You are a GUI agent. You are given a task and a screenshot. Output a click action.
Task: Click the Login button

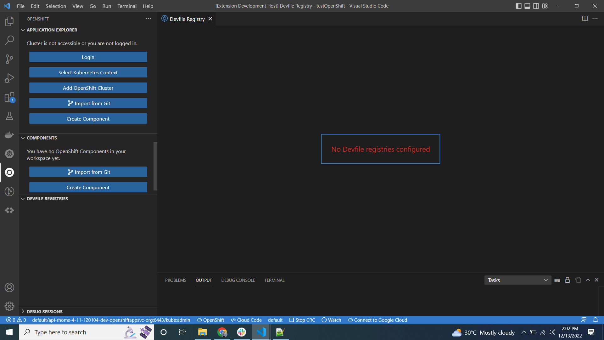88,57
